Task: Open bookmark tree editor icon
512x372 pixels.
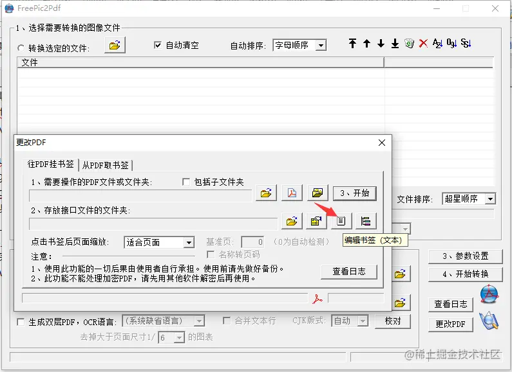Action: (366, 221)
